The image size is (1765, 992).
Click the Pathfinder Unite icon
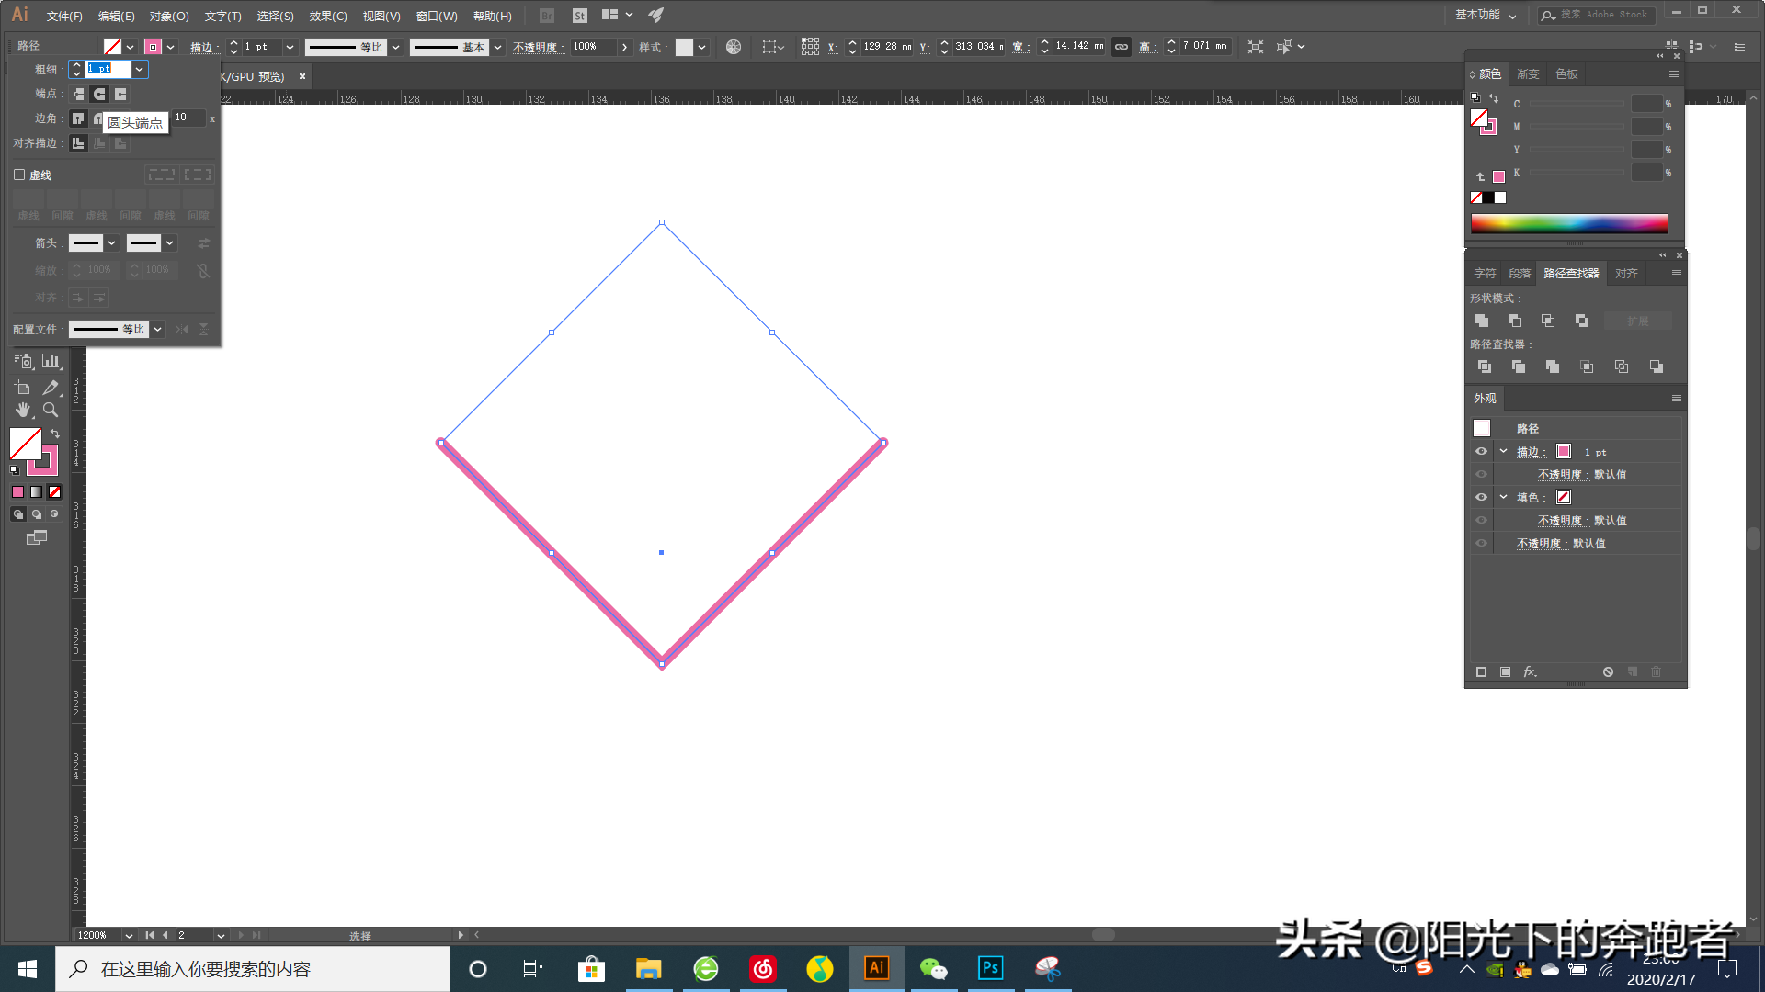1481,320
